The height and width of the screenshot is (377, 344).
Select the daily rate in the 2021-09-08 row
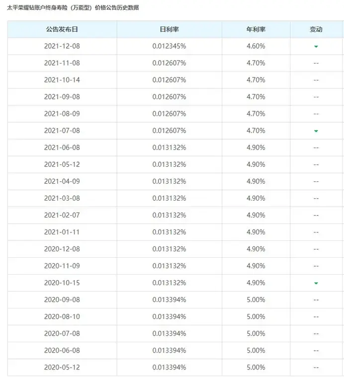coord(169,97)
